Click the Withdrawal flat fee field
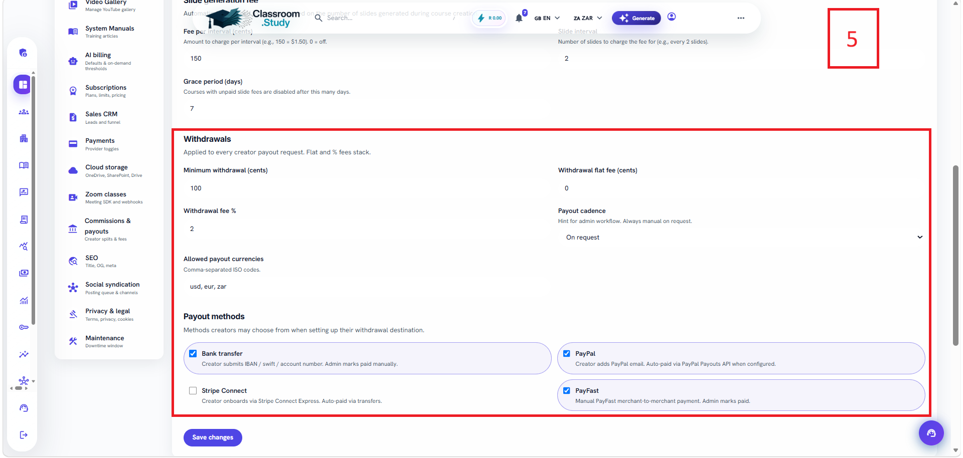 [742, 188]
